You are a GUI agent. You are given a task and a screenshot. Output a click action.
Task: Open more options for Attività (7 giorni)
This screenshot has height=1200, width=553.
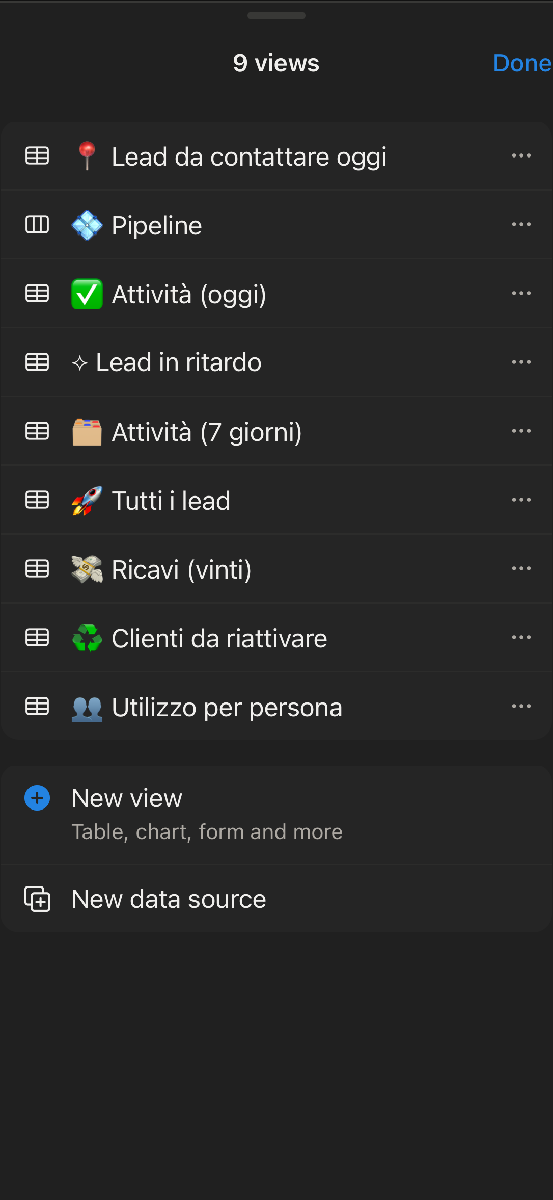coord(521,431)
